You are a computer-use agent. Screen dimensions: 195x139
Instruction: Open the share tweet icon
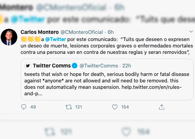click(x=162, y=107)
